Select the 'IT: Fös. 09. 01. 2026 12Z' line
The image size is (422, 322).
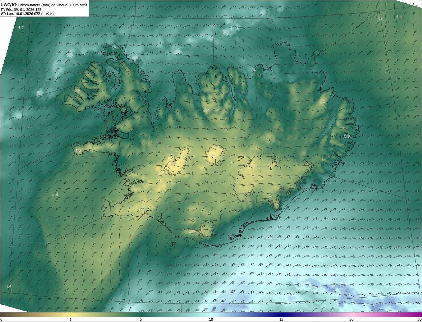[x=21, y=10]
